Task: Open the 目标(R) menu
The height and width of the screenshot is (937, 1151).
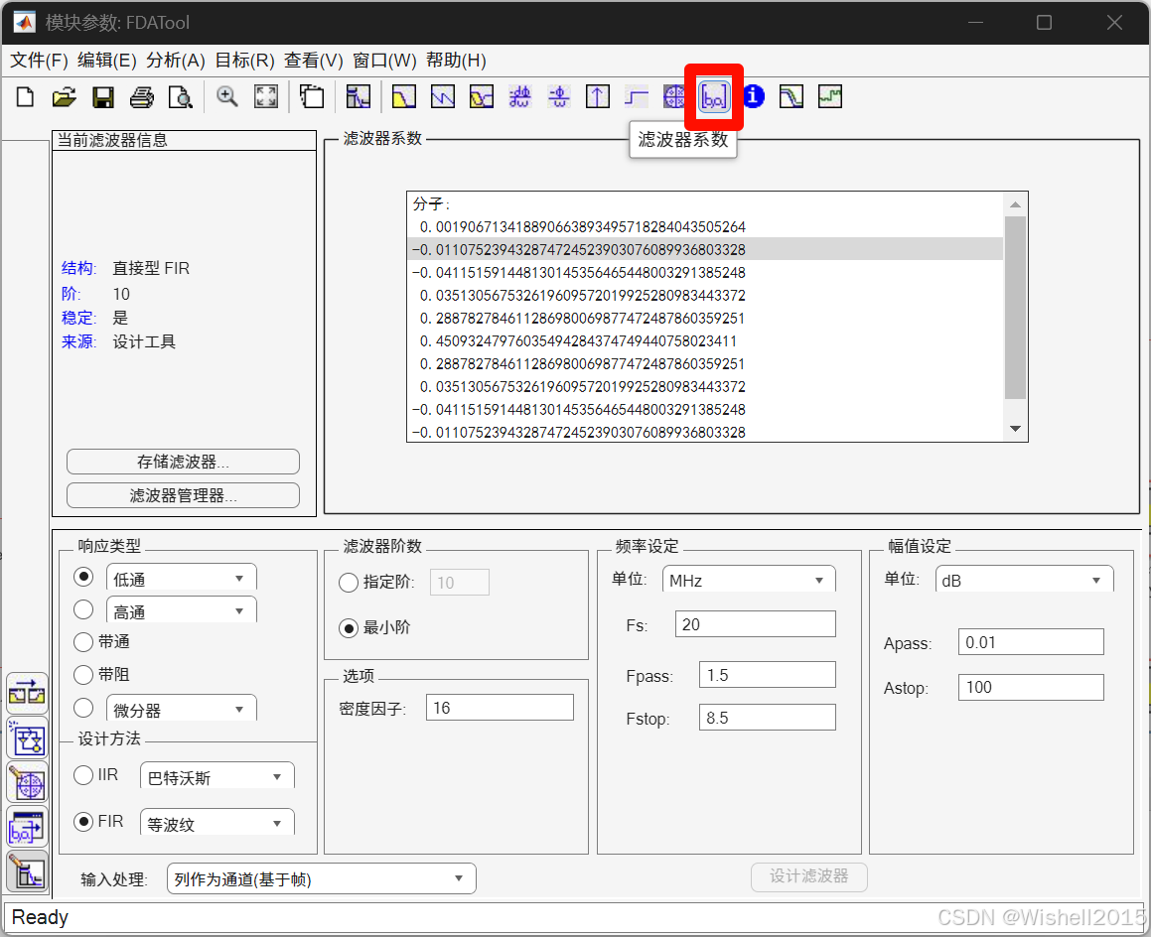Action: click(244, 61)
